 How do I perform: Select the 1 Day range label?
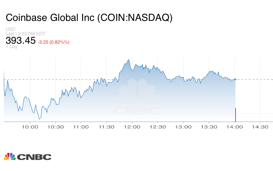[12, 47]
